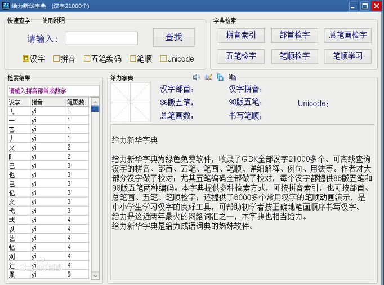Click the dark copy documents icon

(x=233, y=77)
